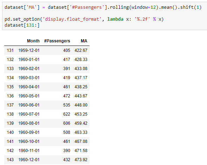Click MA value 443.67
The height and width of the screenshot is (165, 207).
(81, 96)
